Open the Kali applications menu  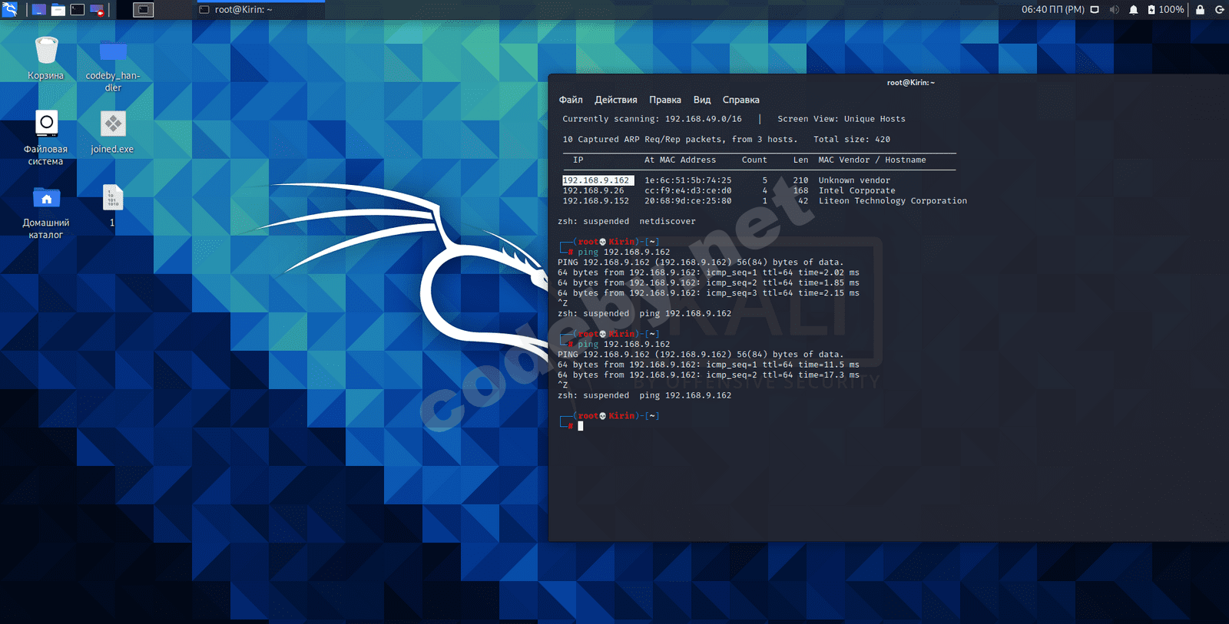click(x=10, y=9)
